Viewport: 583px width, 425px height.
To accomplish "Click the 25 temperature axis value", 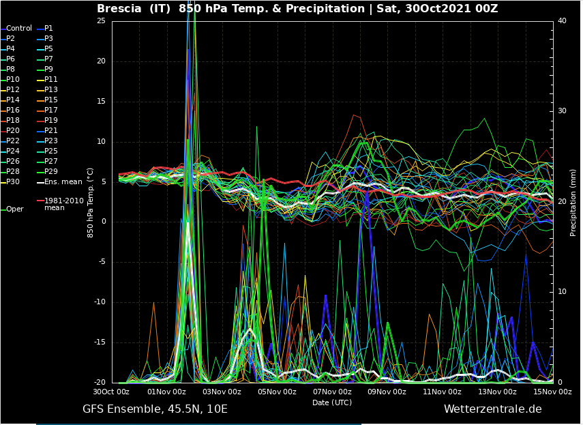I will [x=101, y=21].
